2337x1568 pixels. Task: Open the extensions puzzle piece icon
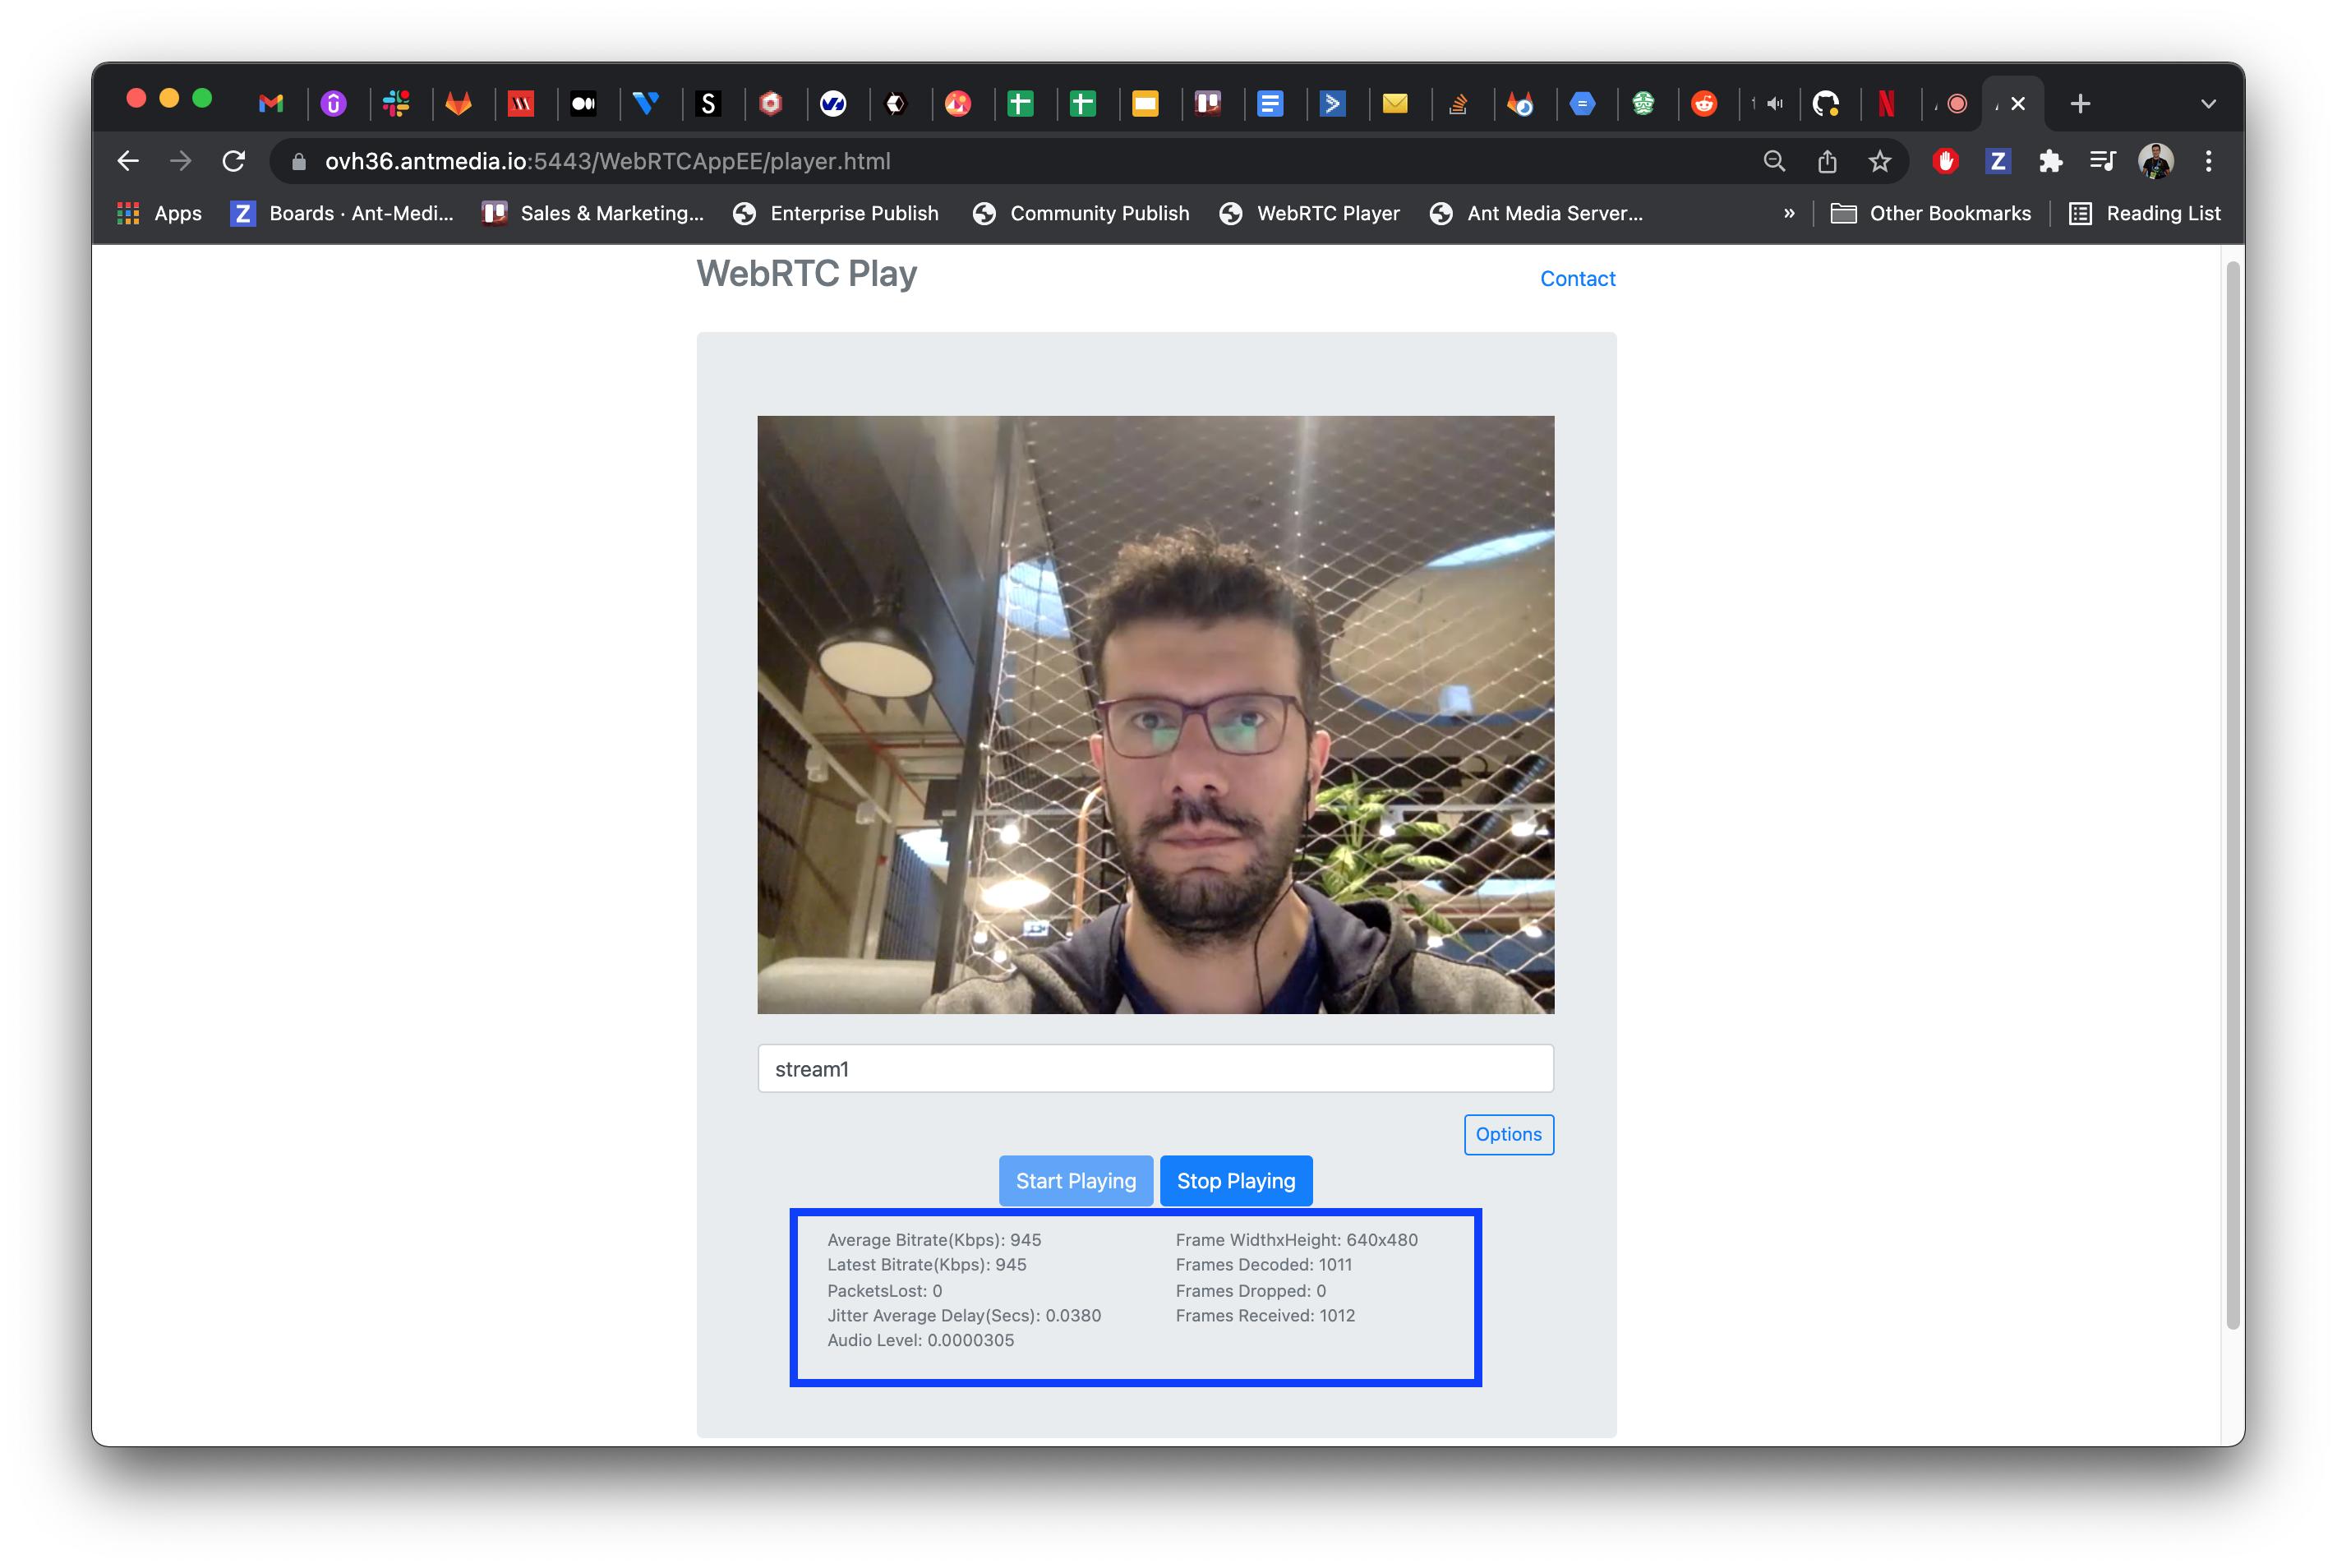[2050, 161]
